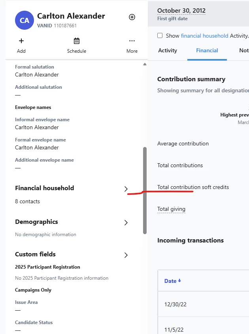Expand the Custom fields section

pyautogui.click(x=126, y=255)
